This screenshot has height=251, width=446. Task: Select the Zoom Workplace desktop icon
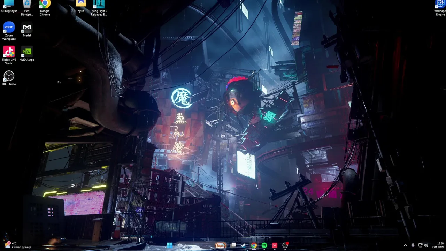[9, 31]
